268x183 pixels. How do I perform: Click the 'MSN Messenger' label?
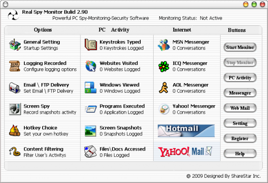tap(191, 42)
